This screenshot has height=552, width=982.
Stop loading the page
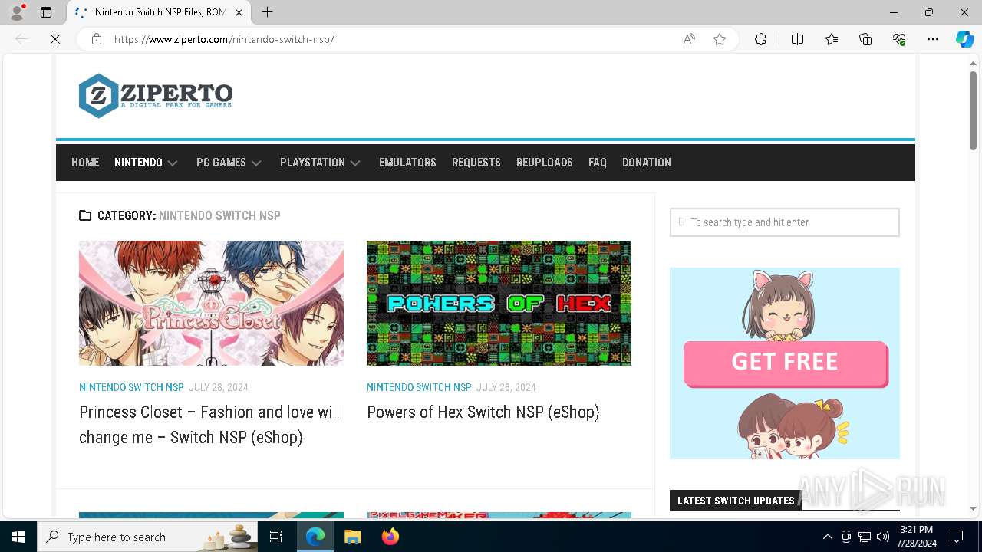[x=55, y=39]
